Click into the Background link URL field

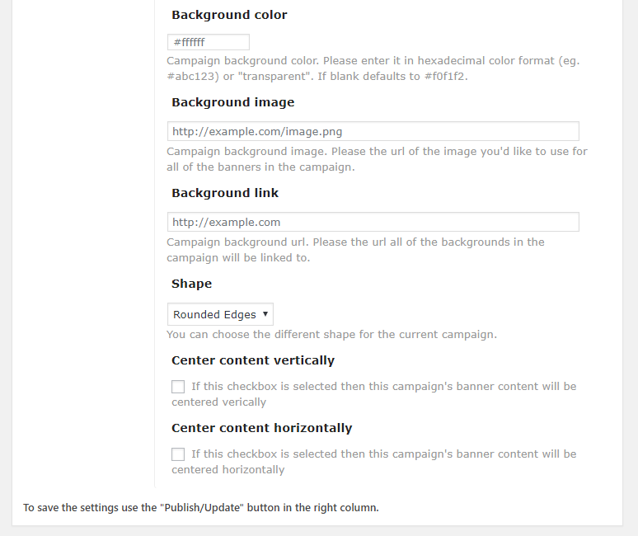pos(373,222)
